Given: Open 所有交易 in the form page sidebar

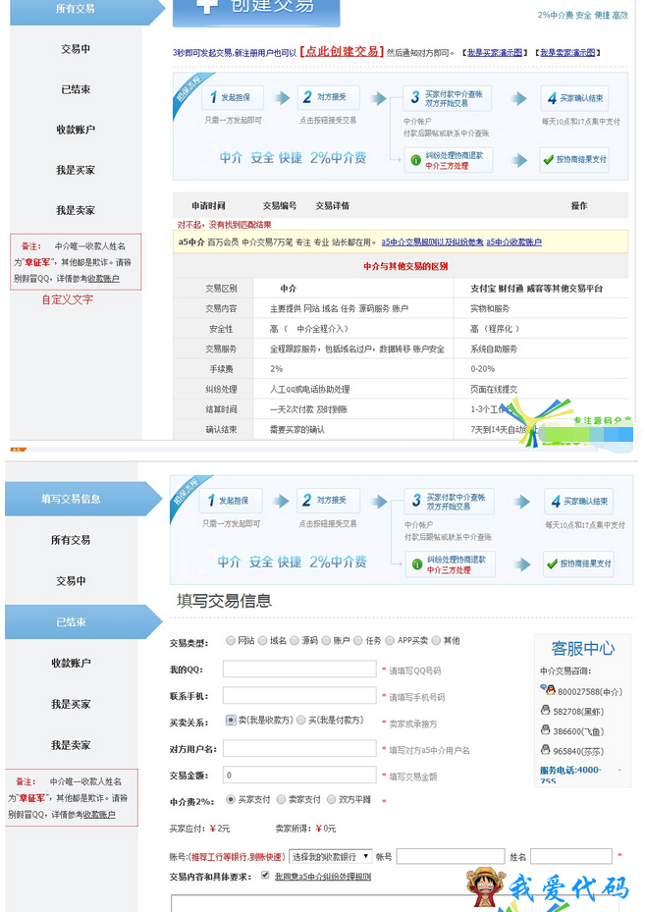Looking at the screenshot, I should pos(71,540).
